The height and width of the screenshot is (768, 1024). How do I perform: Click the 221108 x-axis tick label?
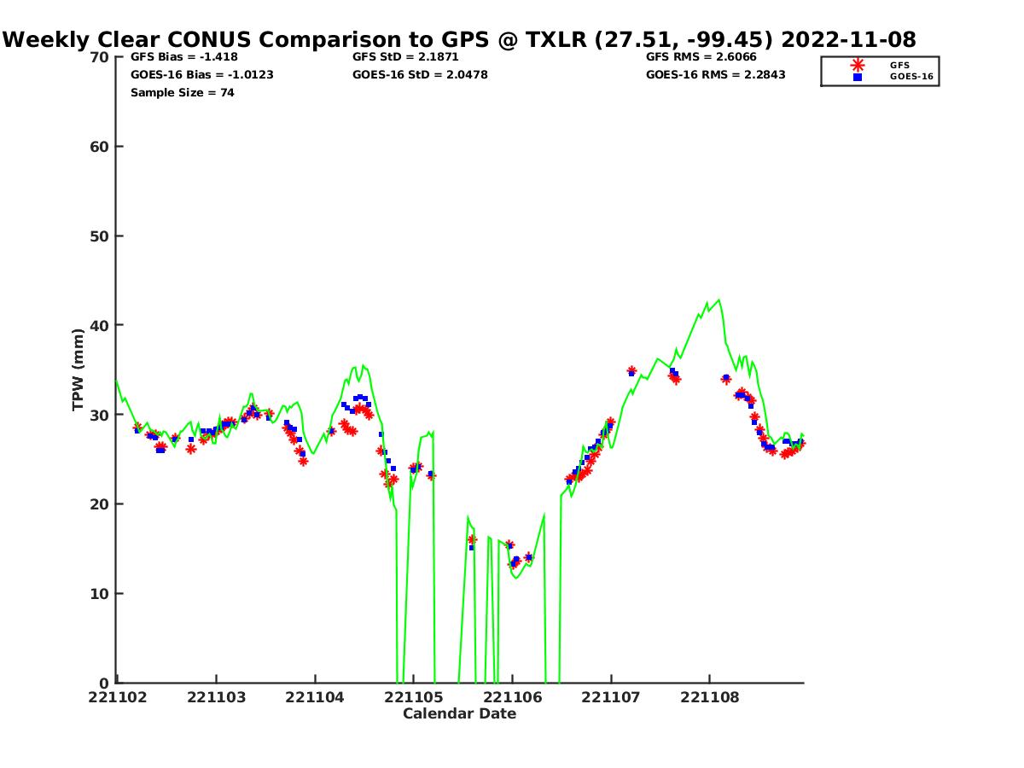point(708,697)
